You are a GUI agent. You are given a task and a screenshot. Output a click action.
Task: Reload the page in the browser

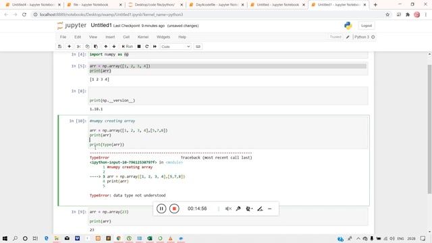click(x=24, y=15)
